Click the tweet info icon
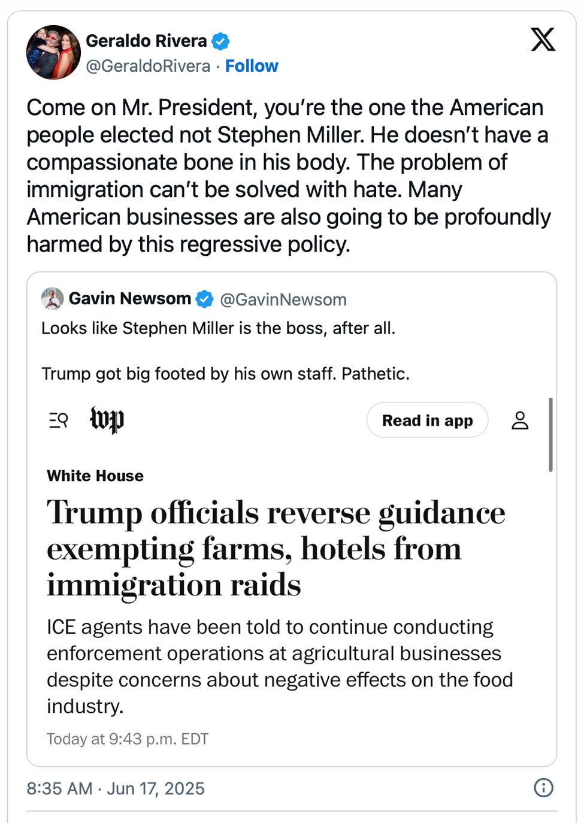Screen dimensions: 587x823 tap(543, 788)
